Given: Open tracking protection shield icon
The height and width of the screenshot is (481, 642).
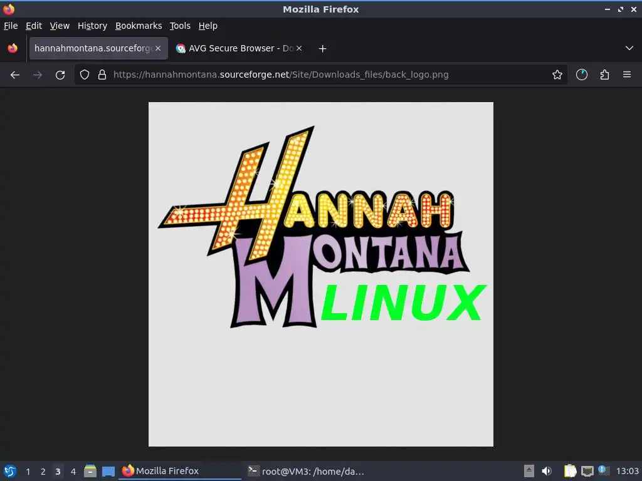Looking at the screenshot, I should click(85, 75).
